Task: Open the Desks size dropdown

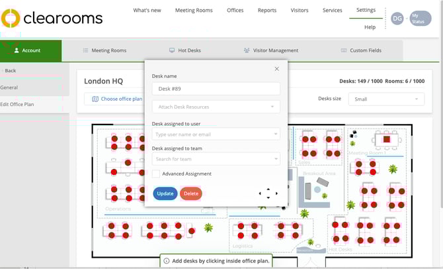Action: coord(386,99)
